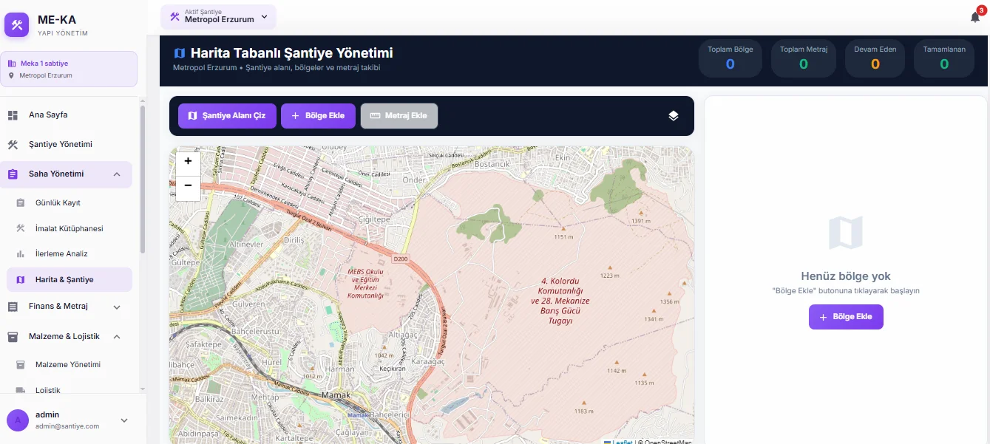Screen dimensions: 990x444
Task: Open the admin user menu chevron
Action: click(x=124, y=420)
